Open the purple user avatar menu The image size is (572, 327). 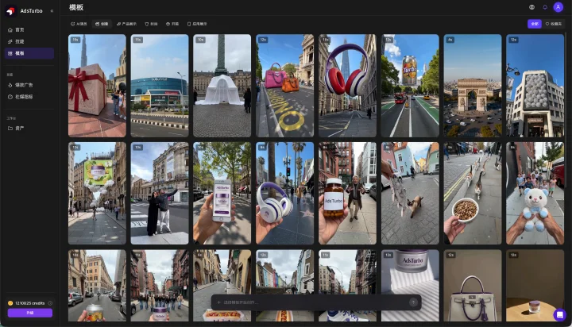pyautogui.click(x=558, y=7)
